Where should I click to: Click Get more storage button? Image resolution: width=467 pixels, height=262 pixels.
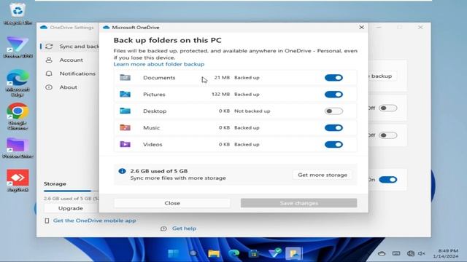pyautogui.click(x=323, y=175)
